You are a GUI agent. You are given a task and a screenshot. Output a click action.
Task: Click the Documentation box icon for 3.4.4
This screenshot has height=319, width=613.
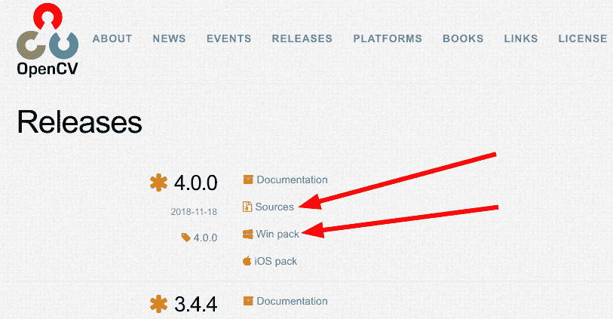(x=247, y=301)
